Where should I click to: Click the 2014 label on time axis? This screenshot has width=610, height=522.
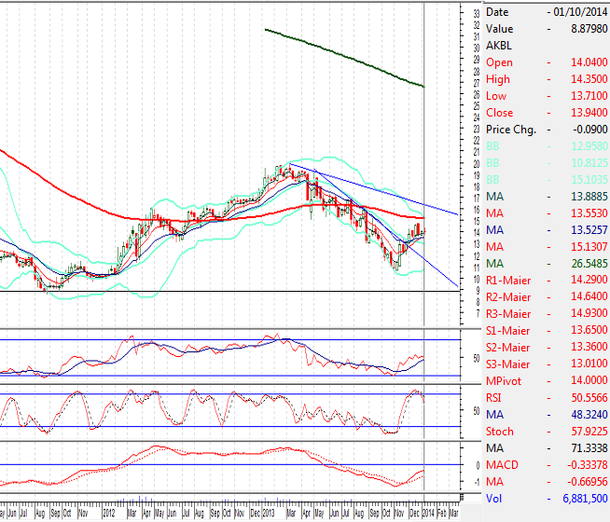pos(426,513)
